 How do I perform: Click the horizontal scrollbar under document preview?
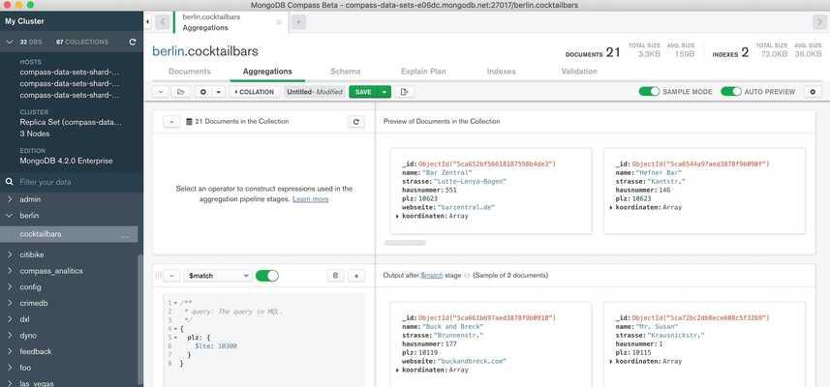click(405, 243)
